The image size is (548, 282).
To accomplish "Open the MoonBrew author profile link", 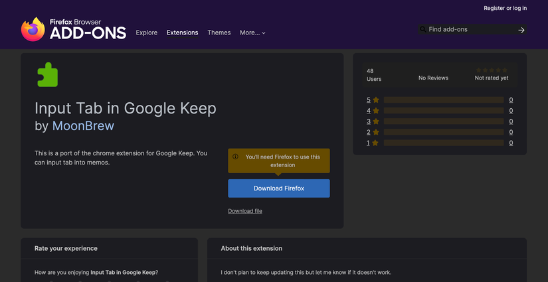I will [83, 126].
